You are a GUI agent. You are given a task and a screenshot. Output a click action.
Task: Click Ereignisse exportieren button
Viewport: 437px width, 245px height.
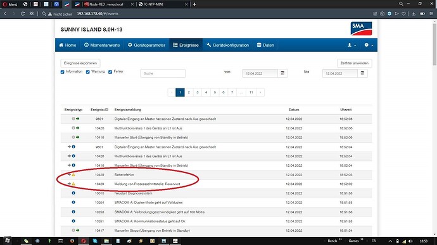point(80,63)
